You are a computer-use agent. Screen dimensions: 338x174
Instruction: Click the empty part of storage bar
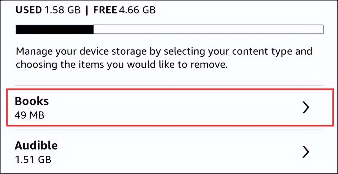coord(208,30)
